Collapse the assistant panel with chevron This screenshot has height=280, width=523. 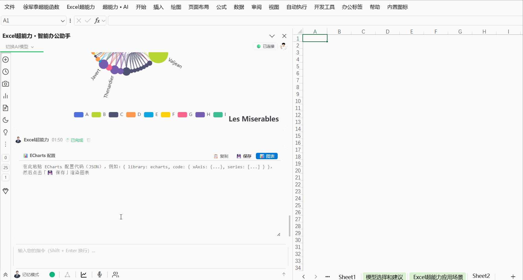(272, 36)
